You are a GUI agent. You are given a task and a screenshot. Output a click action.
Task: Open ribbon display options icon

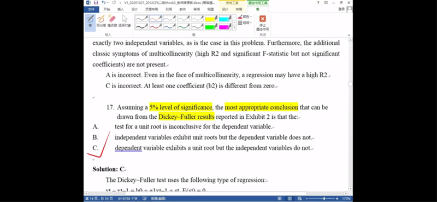pos(326,3)
